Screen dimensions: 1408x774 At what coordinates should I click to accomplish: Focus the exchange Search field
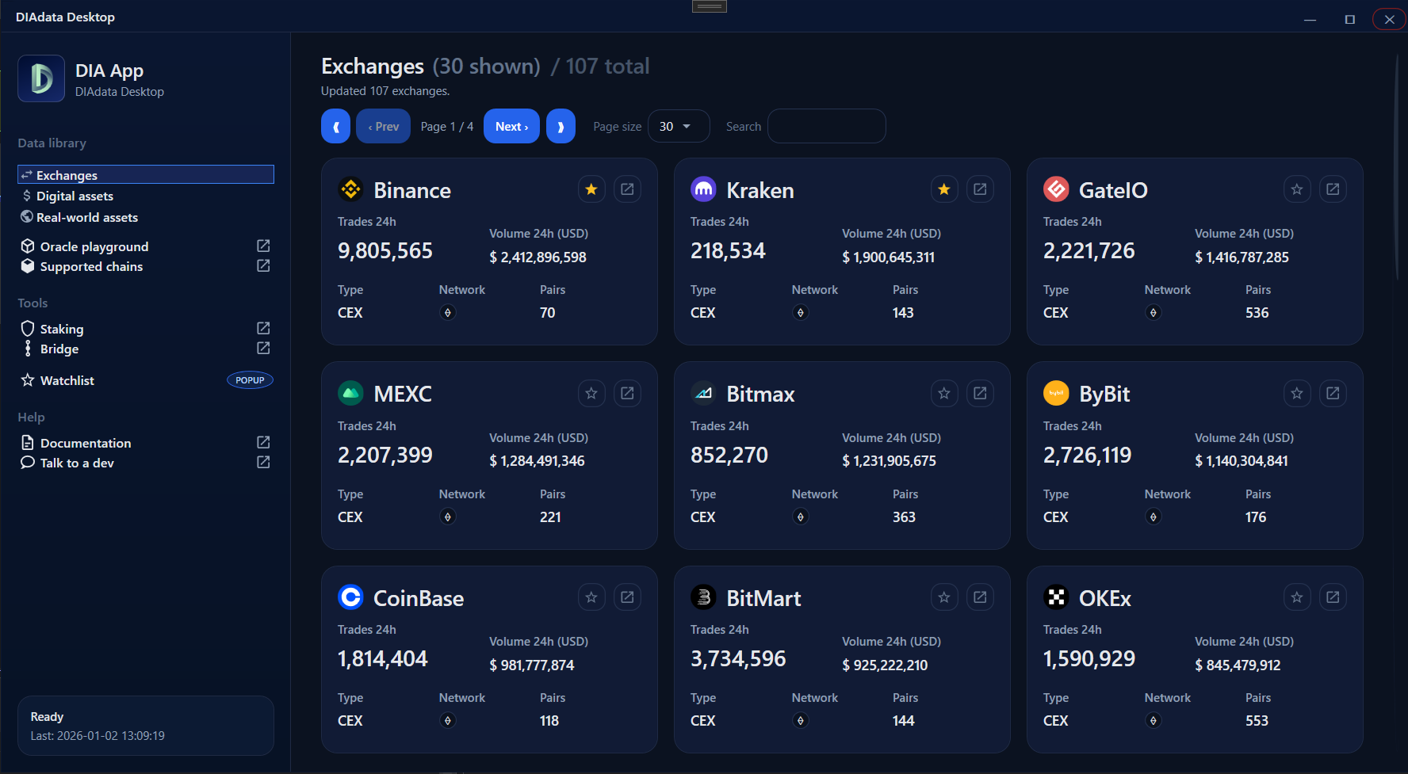tap(826, 127)
